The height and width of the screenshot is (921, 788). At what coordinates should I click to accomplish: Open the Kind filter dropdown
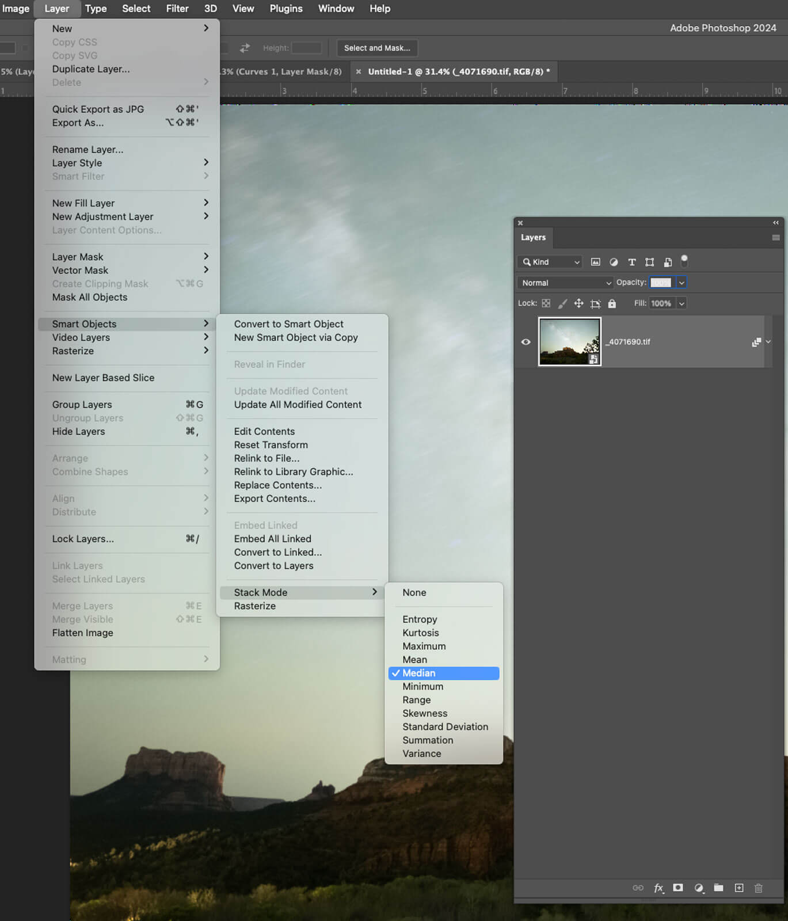550,262
